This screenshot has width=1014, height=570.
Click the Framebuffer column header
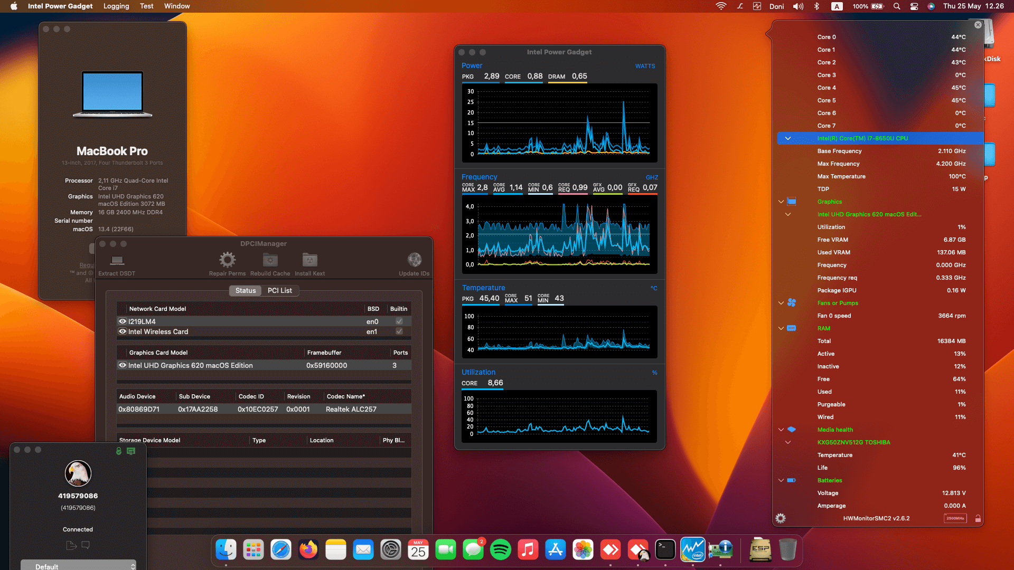(x=324, y=353)
